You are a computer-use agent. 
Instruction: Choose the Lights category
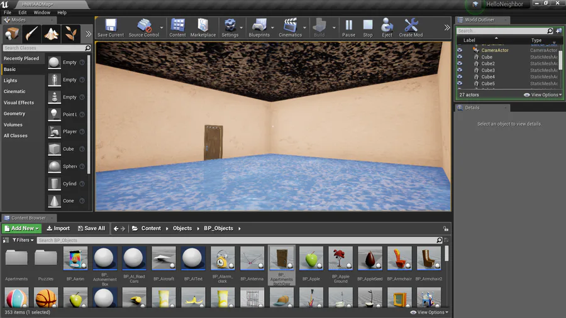[x=23, y=80]
